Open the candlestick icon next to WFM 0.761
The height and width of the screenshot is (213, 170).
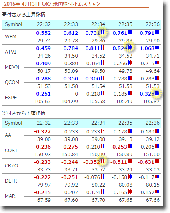[x=130, y=32]
